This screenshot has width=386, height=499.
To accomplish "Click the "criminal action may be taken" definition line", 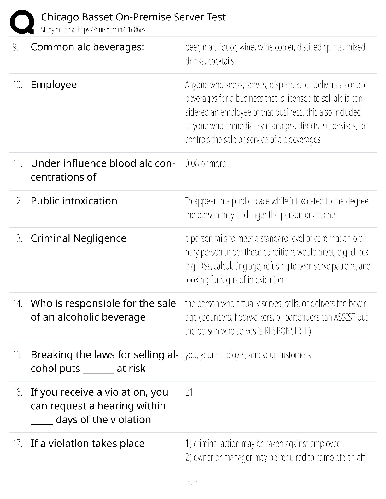I will click(x=263, y=444).
